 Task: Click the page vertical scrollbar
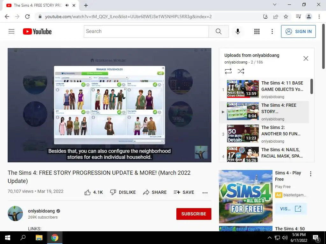coord(323,46)
